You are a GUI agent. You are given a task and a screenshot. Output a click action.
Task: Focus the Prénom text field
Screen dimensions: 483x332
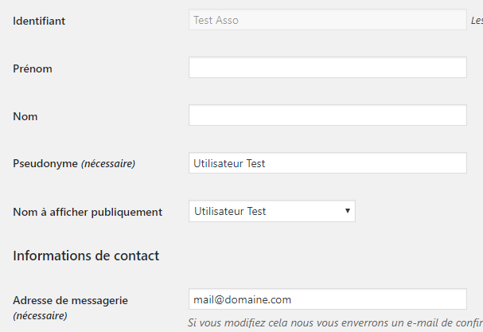click(327, 68)
